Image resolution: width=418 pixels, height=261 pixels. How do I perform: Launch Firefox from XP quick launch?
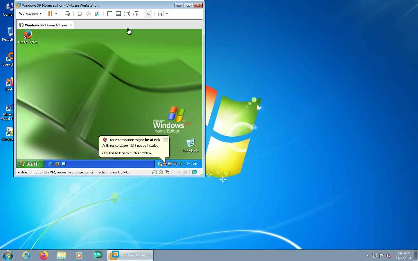(57, 164)
